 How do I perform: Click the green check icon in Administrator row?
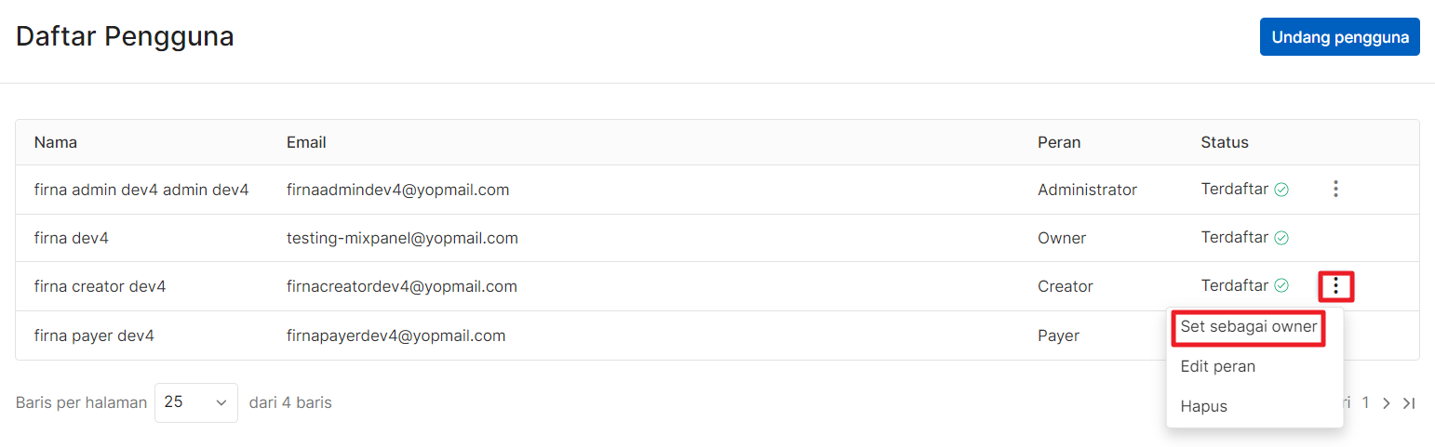1281,190
